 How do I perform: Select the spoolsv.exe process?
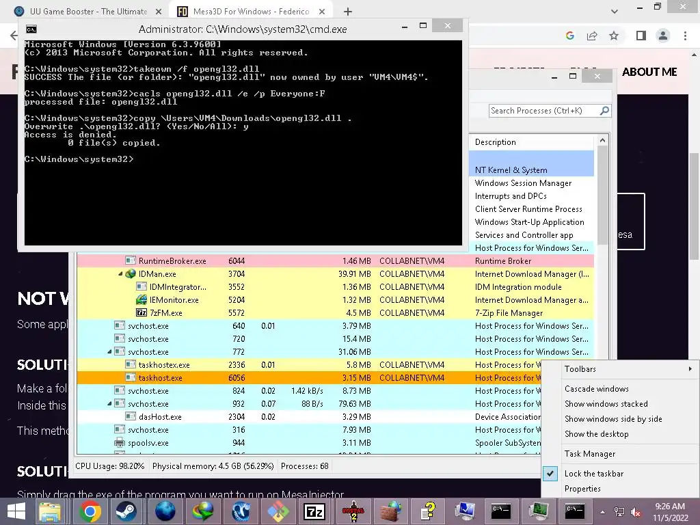pyautogui.click(x=309, y=443)
